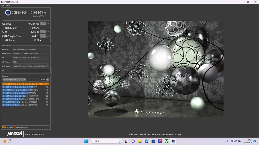Select the orange Your Score color swatch
This screenshot has height=145, width=259.
tap(3, 127)
